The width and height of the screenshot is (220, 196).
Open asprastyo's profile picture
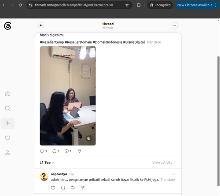click(44, 177)
